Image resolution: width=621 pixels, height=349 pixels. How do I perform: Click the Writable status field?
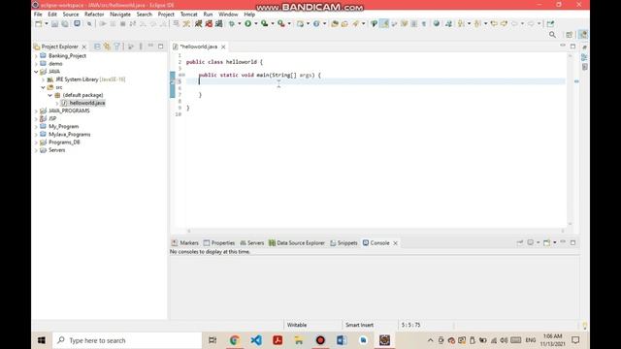tap(297, 325)
